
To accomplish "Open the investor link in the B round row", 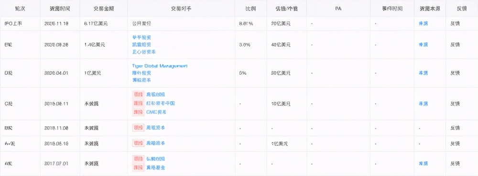I will point(155,128).
